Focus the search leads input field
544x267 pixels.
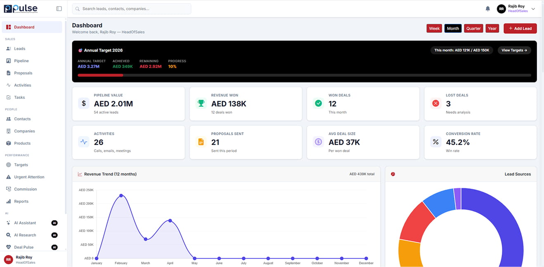[x=131, y=9]
